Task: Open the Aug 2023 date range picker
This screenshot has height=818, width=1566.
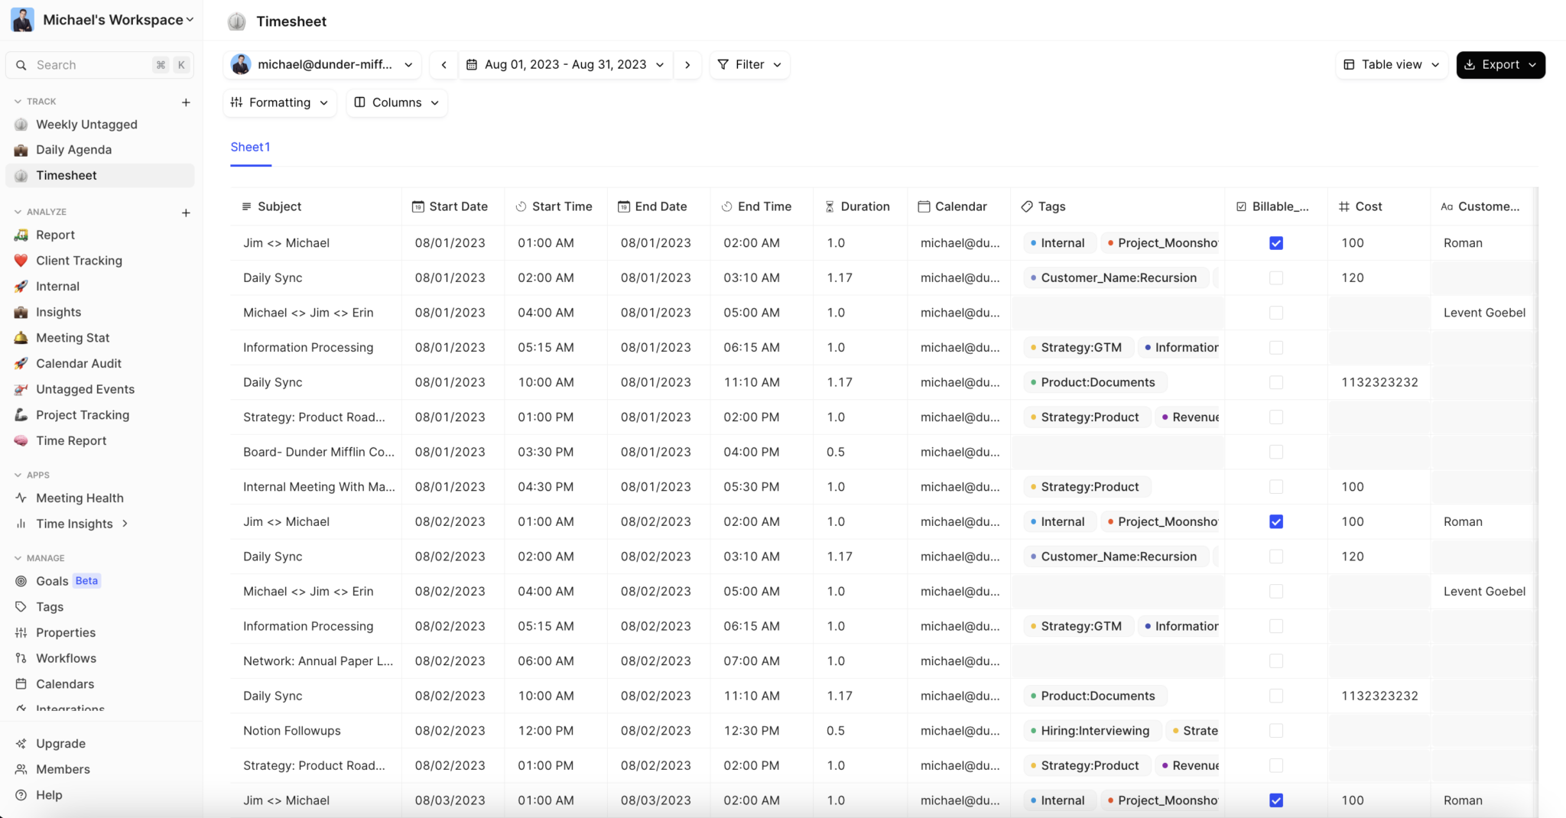Action: point(566,65)
